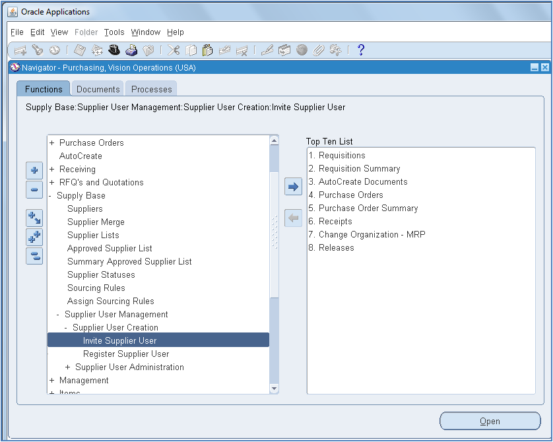The width and height of the screenshot is (553, 442).
Task: Click the Cut scissors icon
Action: pos(173,50)
